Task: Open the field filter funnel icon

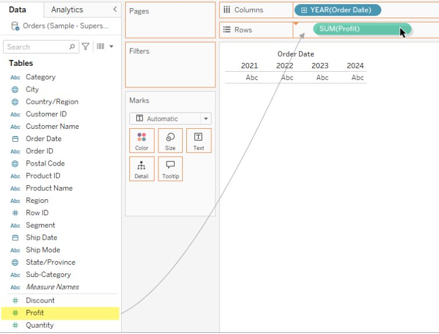Action: (x=86, y=46)
